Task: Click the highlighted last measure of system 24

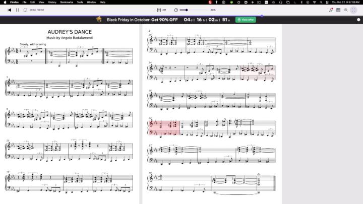Action: (x=258, y=72)
